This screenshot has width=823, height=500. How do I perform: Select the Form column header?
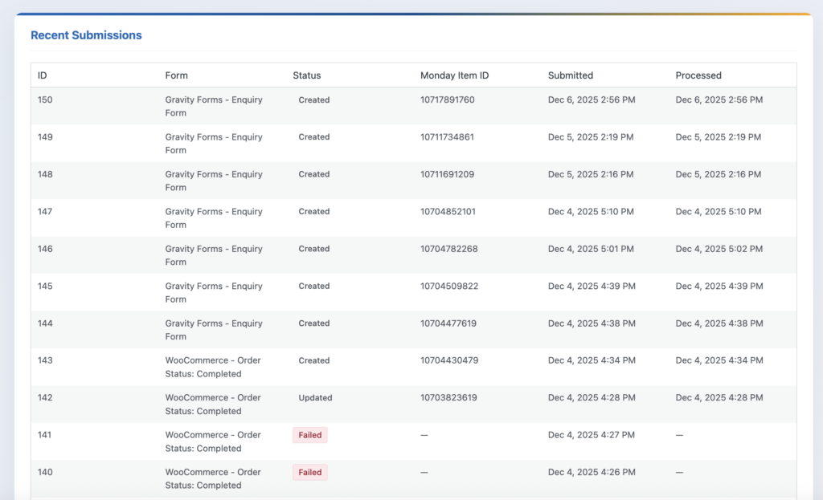tap(176, 75)
